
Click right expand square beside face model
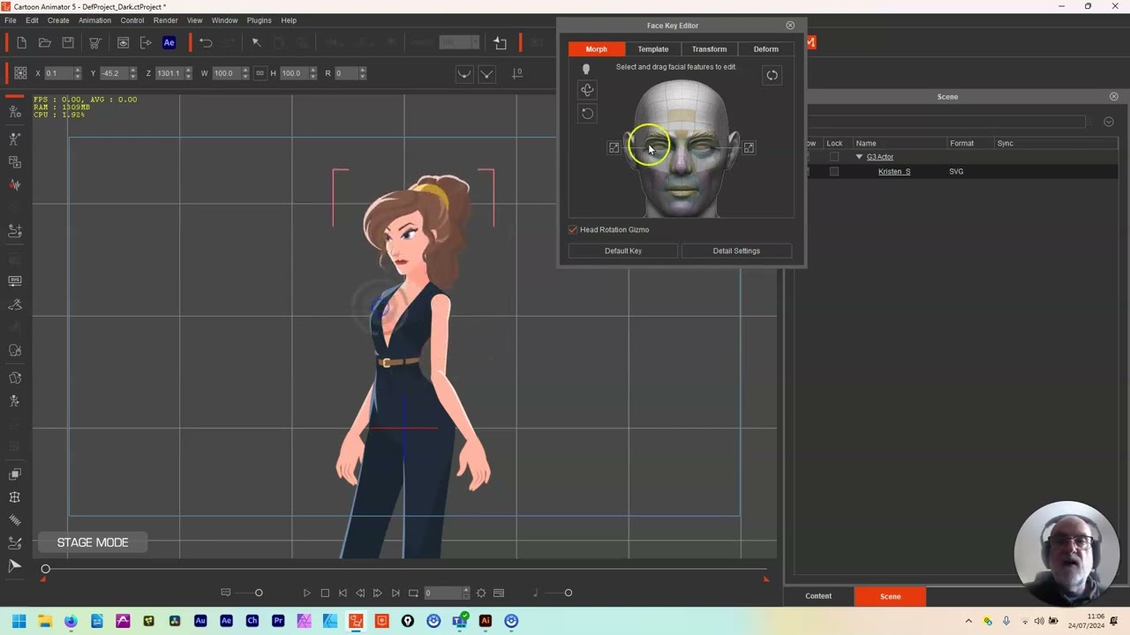(749, 147)
